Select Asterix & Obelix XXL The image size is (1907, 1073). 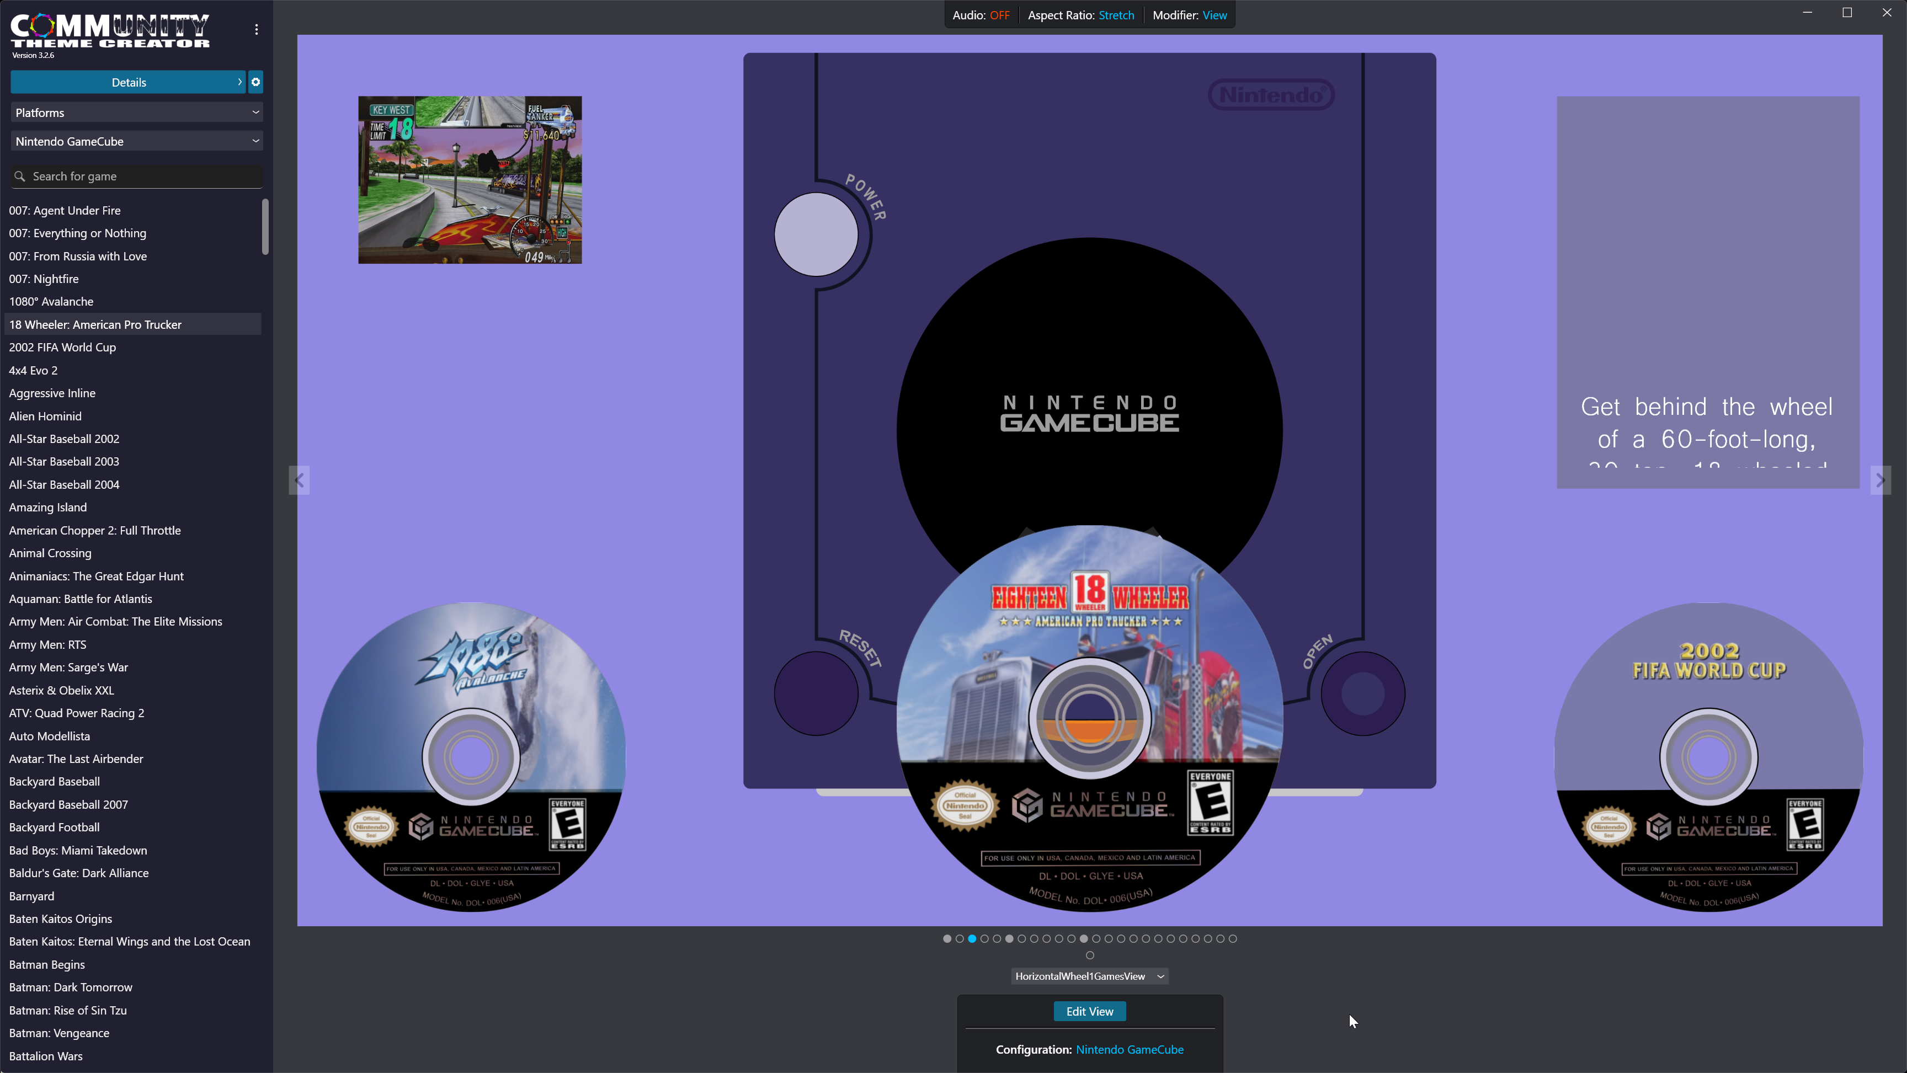click(61, 690)
